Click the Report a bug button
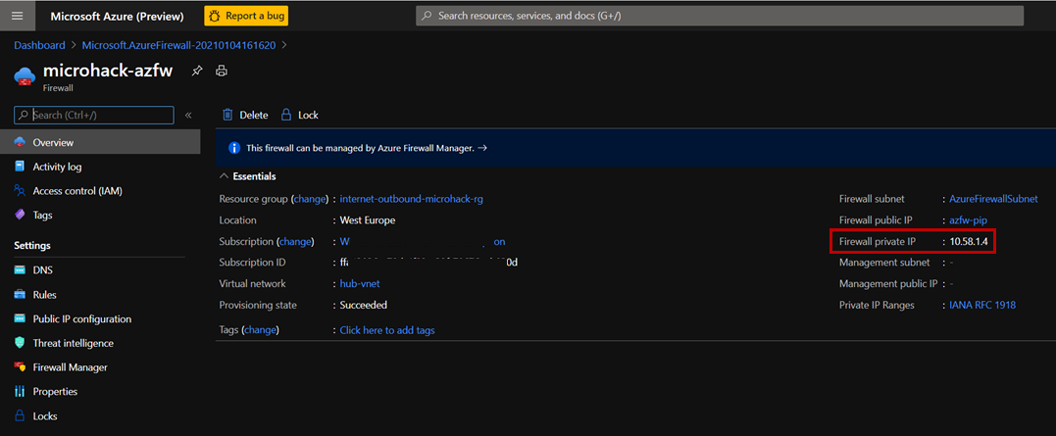The image size is (1056, 436). [246, 16]
